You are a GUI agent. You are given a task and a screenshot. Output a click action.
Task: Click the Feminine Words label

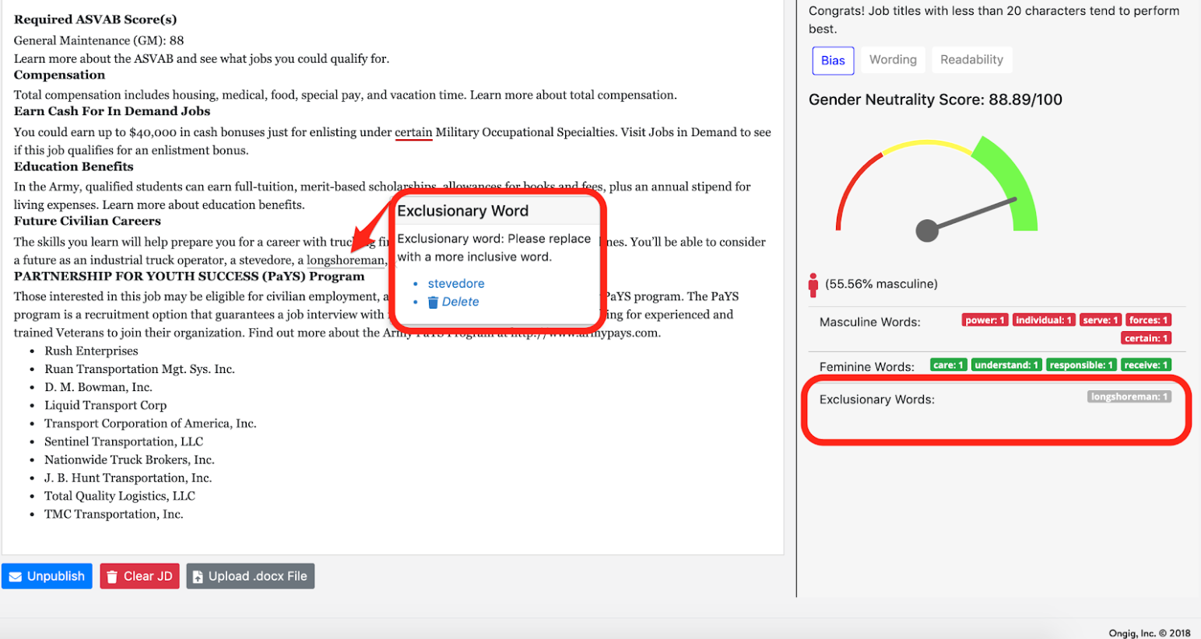point(866,367)
